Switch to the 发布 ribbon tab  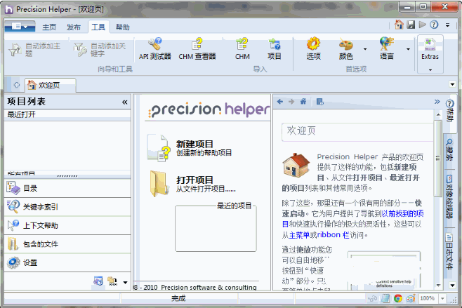73,27
